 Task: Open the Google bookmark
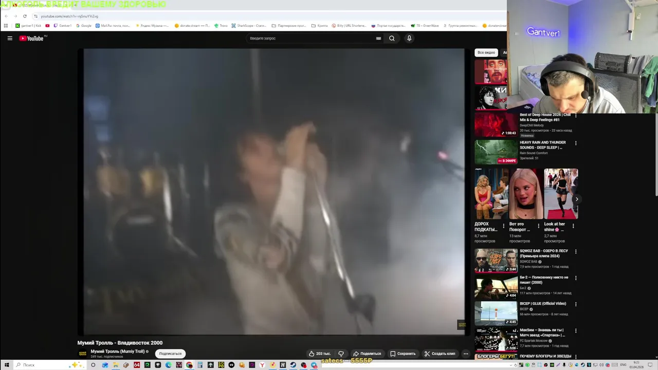83,26
